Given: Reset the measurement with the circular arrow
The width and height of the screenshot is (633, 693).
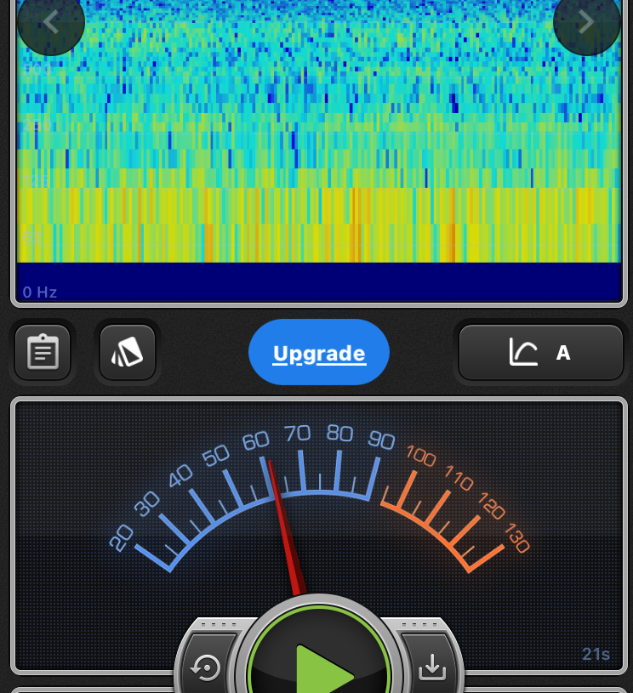Looking at the screenshot, I should 206,667.
